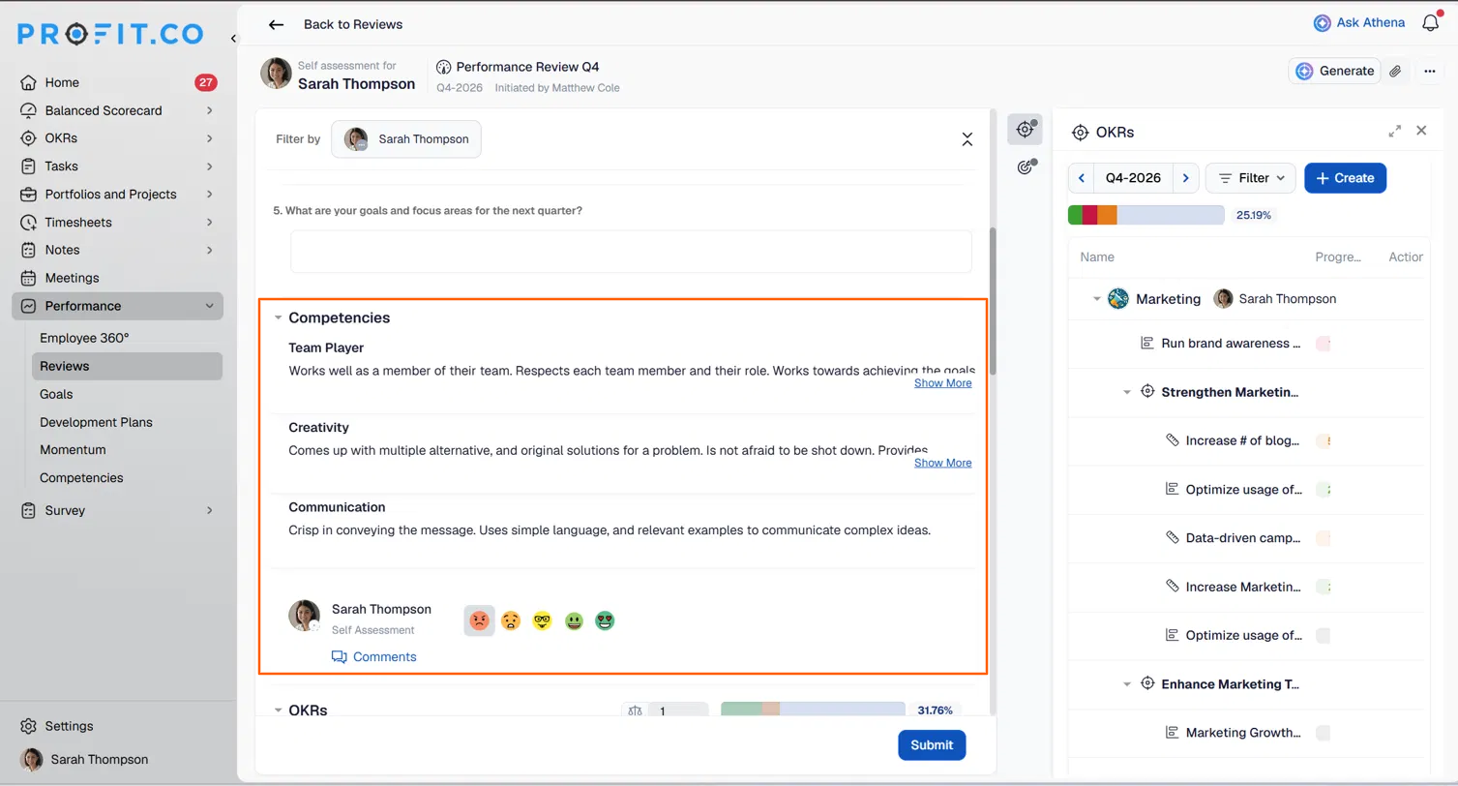Screen dimensions: 1458x786
Task: Submit the self assessment
Action: pyautogui.click(x=932, y=745)
